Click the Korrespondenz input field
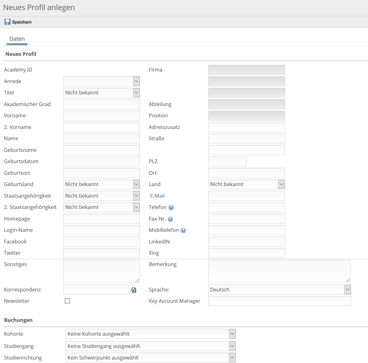 point(96,290)
